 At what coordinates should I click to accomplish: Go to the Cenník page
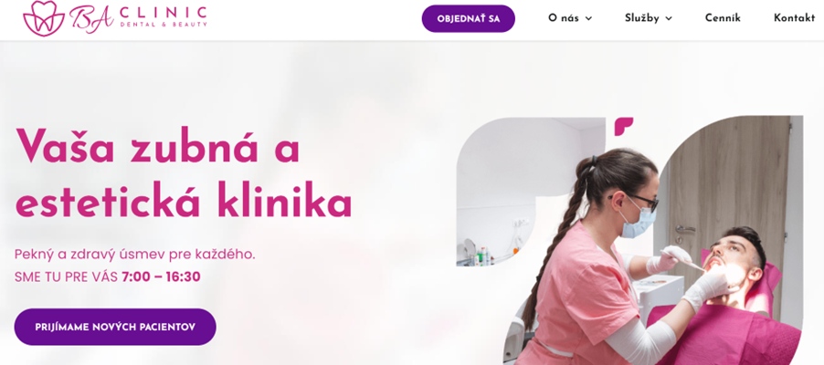click(723, 18)
